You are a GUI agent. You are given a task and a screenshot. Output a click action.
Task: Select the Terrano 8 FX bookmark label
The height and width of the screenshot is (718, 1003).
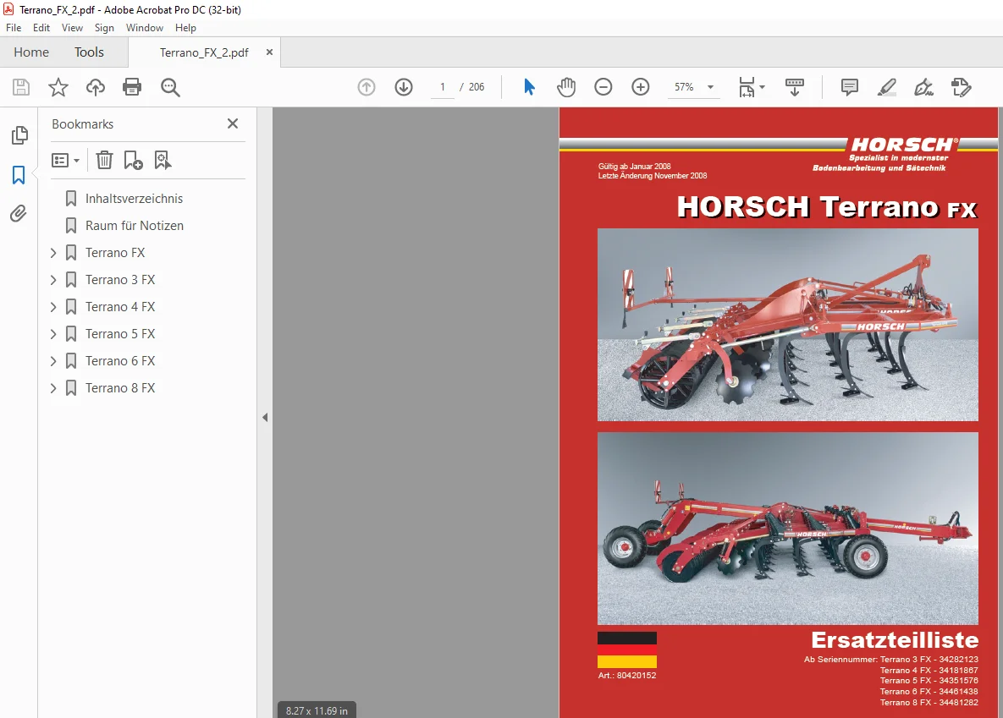pyautogui.click(x=120, y=388)
